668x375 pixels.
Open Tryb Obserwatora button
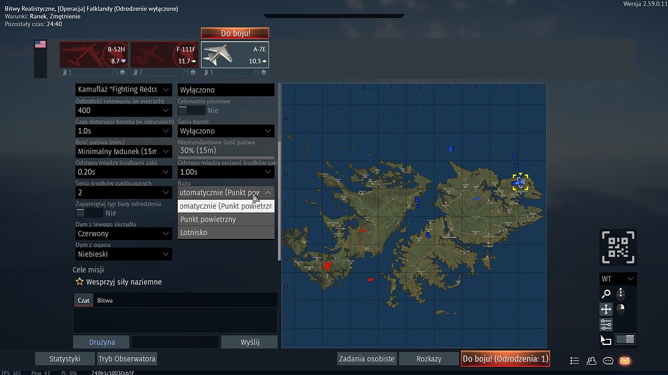click(x=127, y=359)
